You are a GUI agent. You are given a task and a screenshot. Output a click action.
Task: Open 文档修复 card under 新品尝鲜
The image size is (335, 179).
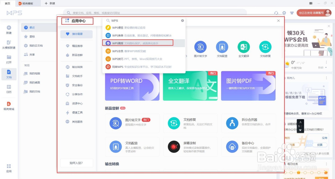tap(190, 123)
